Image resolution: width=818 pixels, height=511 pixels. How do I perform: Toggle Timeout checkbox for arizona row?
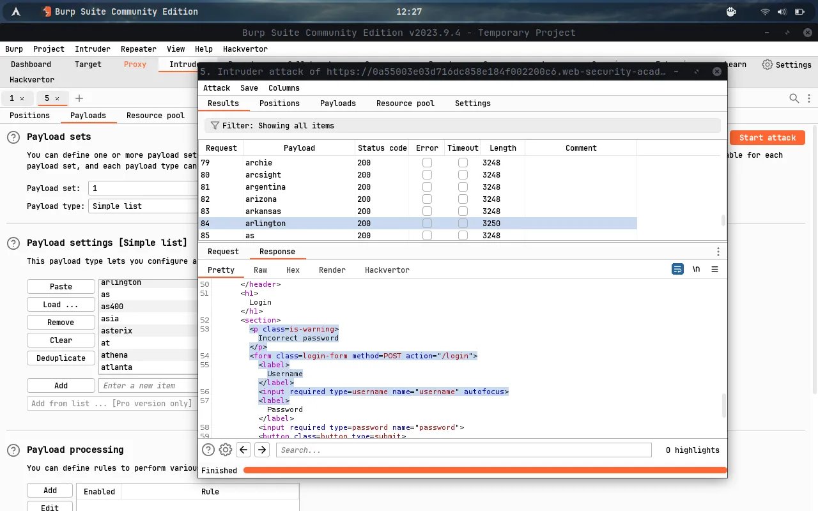(463, 199)
